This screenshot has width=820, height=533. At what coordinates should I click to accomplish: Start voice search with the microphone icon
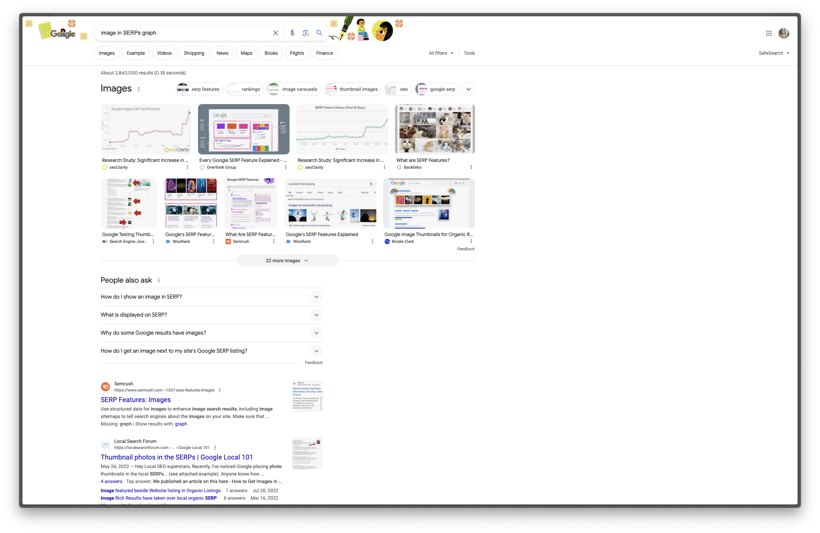(x=292, y=33)
